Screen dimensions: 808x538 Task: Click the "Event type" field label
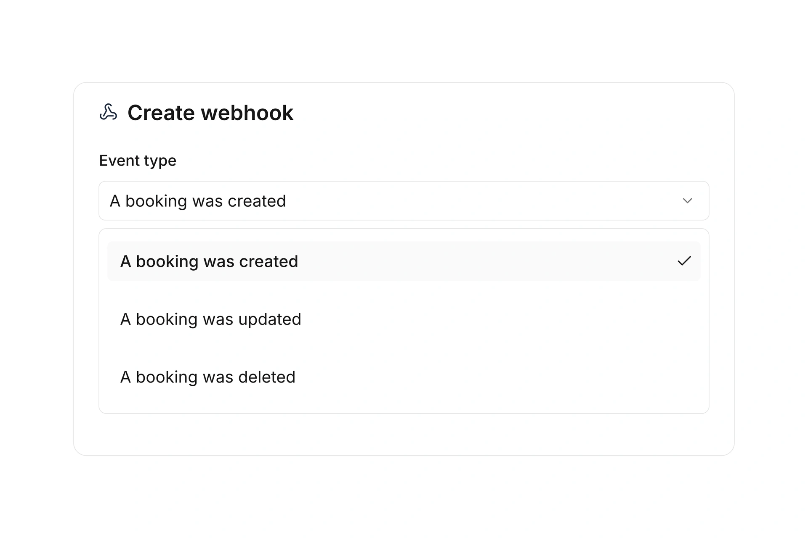pyautogui.click(x=138, y=161)
